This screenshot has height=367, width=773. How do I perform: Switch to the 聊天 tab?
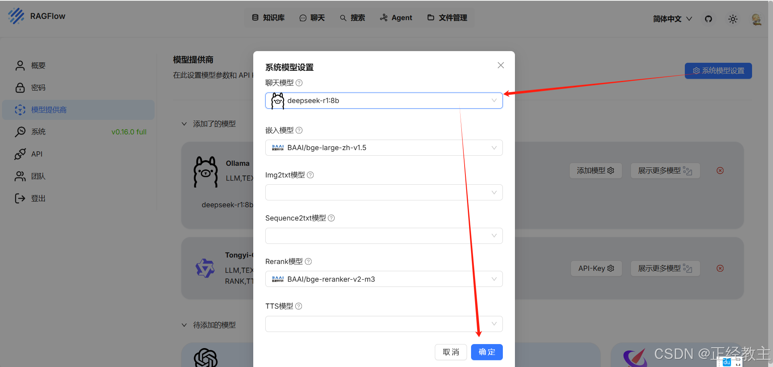[x=312, y=18]
